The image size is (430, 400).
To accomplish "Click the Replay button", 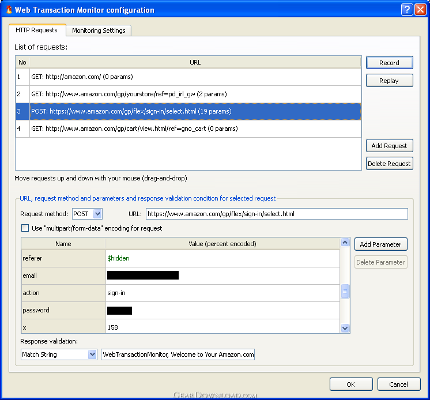I will point(390,81).
